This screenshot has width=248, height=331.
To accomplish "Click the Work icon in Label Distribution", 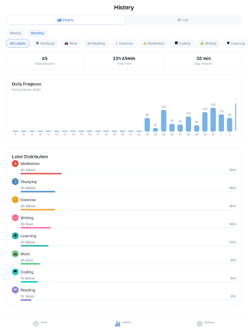I will (15, 254).
